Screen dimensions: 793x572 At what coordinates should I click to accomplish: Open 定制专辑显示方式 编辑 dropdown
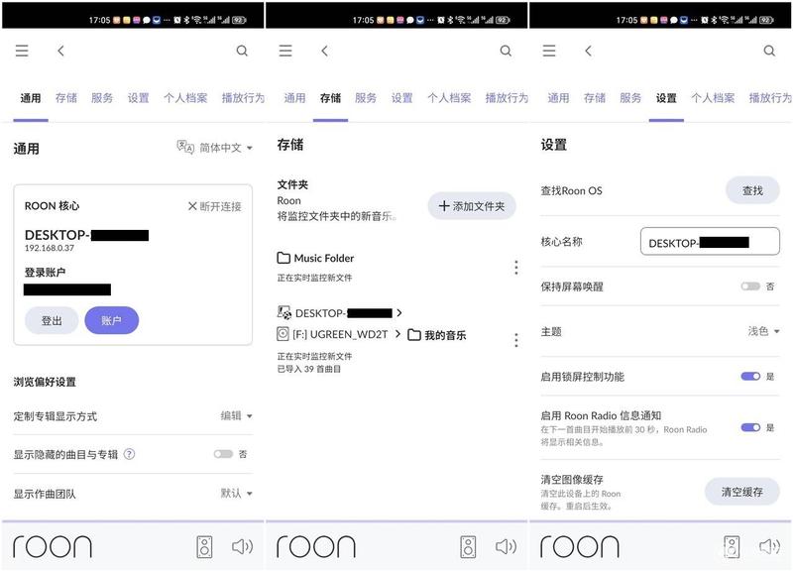point(236,415)
